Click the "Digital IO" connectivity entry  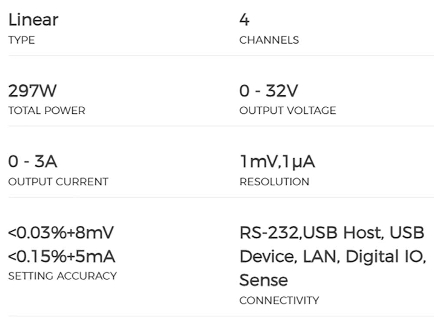point(384,257)
